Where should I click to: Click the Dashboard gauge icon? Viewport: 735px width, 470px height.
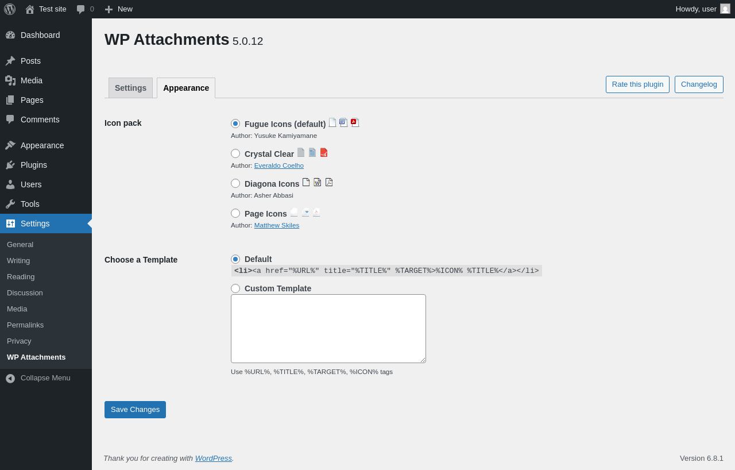point(10,35)
